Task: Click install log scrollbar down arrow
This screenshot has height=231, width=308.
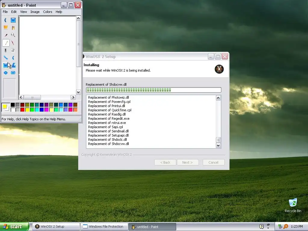Action: click(x=218, y=145)
